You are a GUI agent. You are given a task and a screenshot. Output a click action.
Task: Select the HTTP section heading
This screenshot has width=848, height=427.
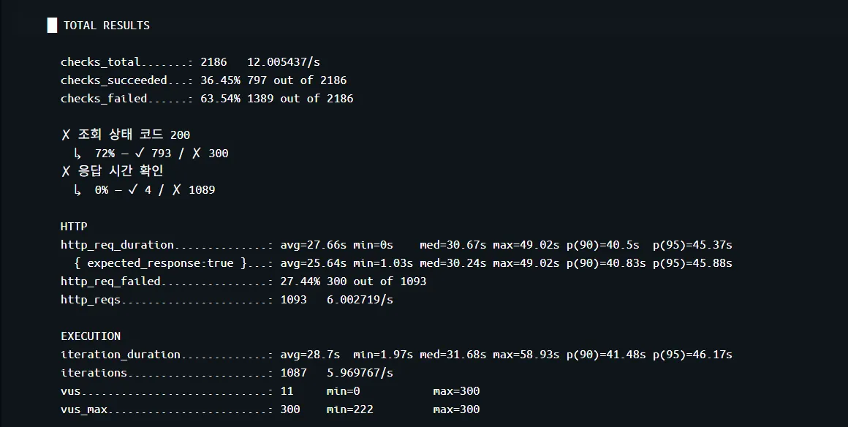tap(74, 227)
